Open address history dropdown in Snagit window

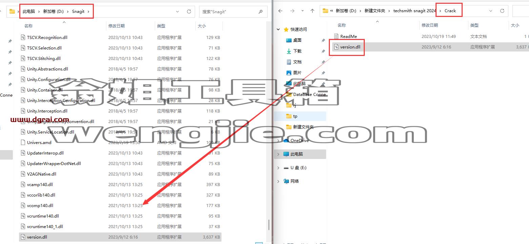[x=177, y=12]
